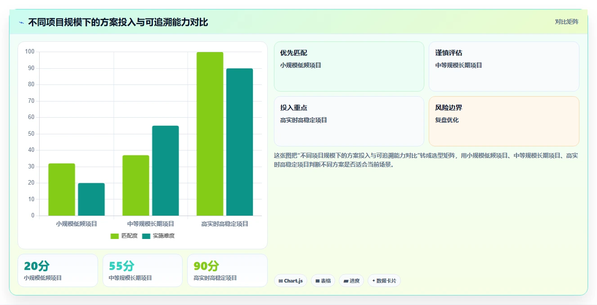This screenshot has height=305, width=597.
Task: Select the 风险边界 matrix card
Action: [504, 121]
